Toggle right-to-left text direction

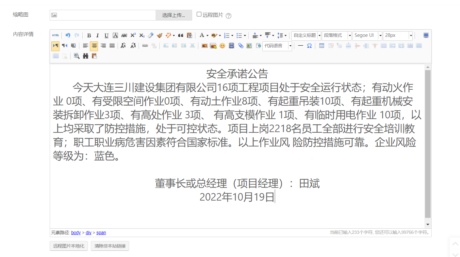(x=65, y=46)
